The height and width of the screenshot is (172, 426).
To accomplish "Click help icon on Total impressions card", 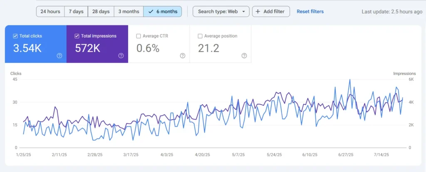I will 121,56.
